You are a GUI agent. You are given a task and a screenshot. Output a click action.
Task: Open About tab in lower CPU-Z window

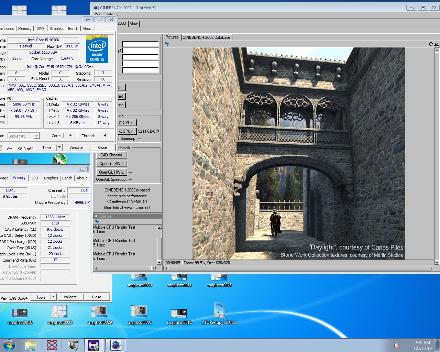coord(82,178)
